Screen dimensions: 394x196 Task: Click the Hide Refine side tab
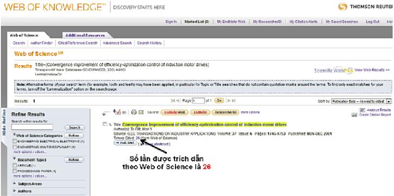[4, 122]
